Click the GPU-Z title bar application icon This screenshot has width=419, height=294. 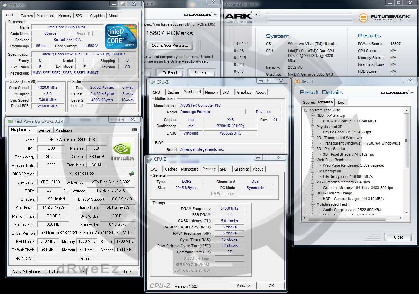10,121
